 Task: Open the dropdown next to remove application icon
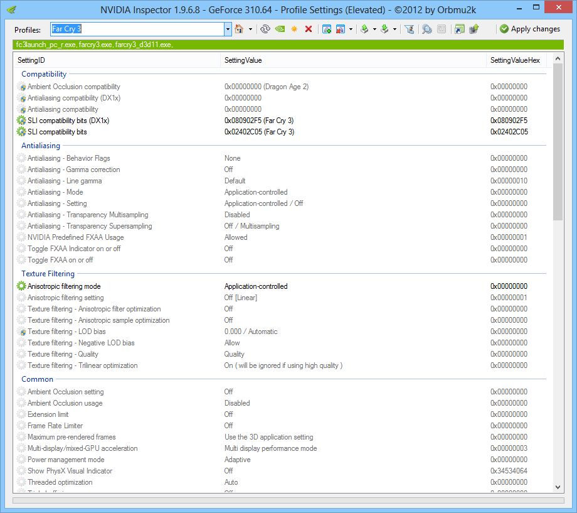click(x=351, y=29)
